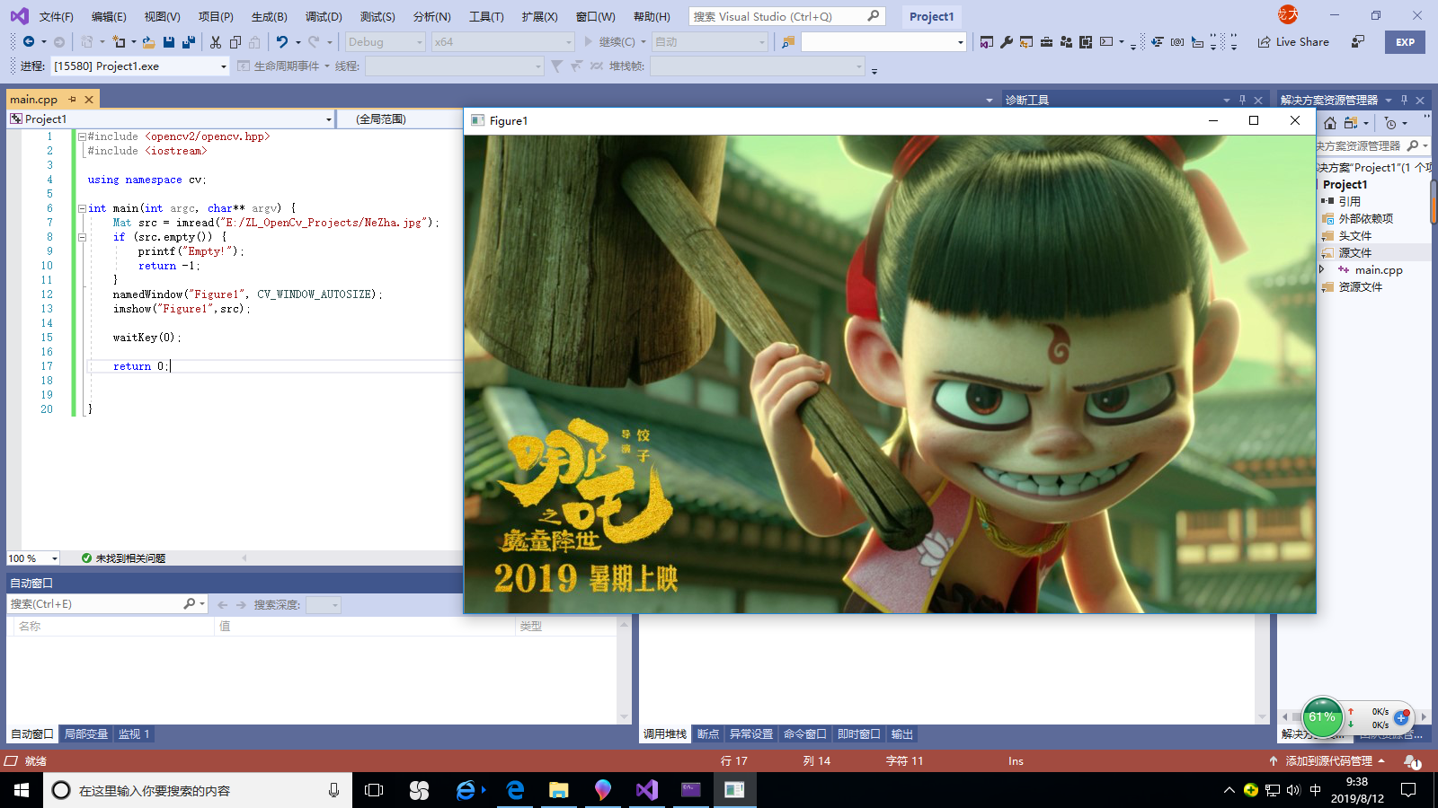Screen dimensions: 1438x808
Task: Click the Find in Files icon
Action: coord(788,41)
